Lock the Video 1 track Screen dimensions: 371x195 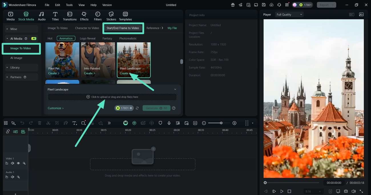[7, 163]
